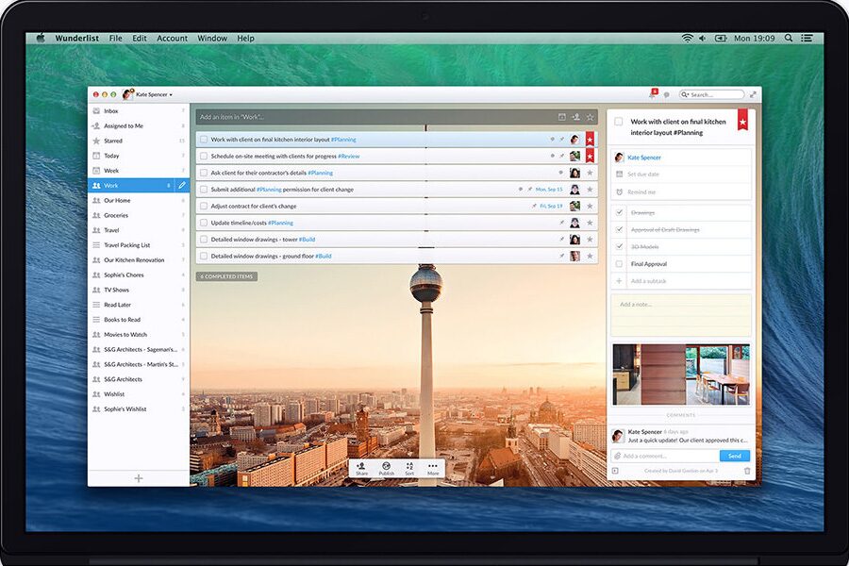The width and height of the screenshot is (849, 566).
Task: Check the 'Final Approval' subtask
Action: point(620,264)
